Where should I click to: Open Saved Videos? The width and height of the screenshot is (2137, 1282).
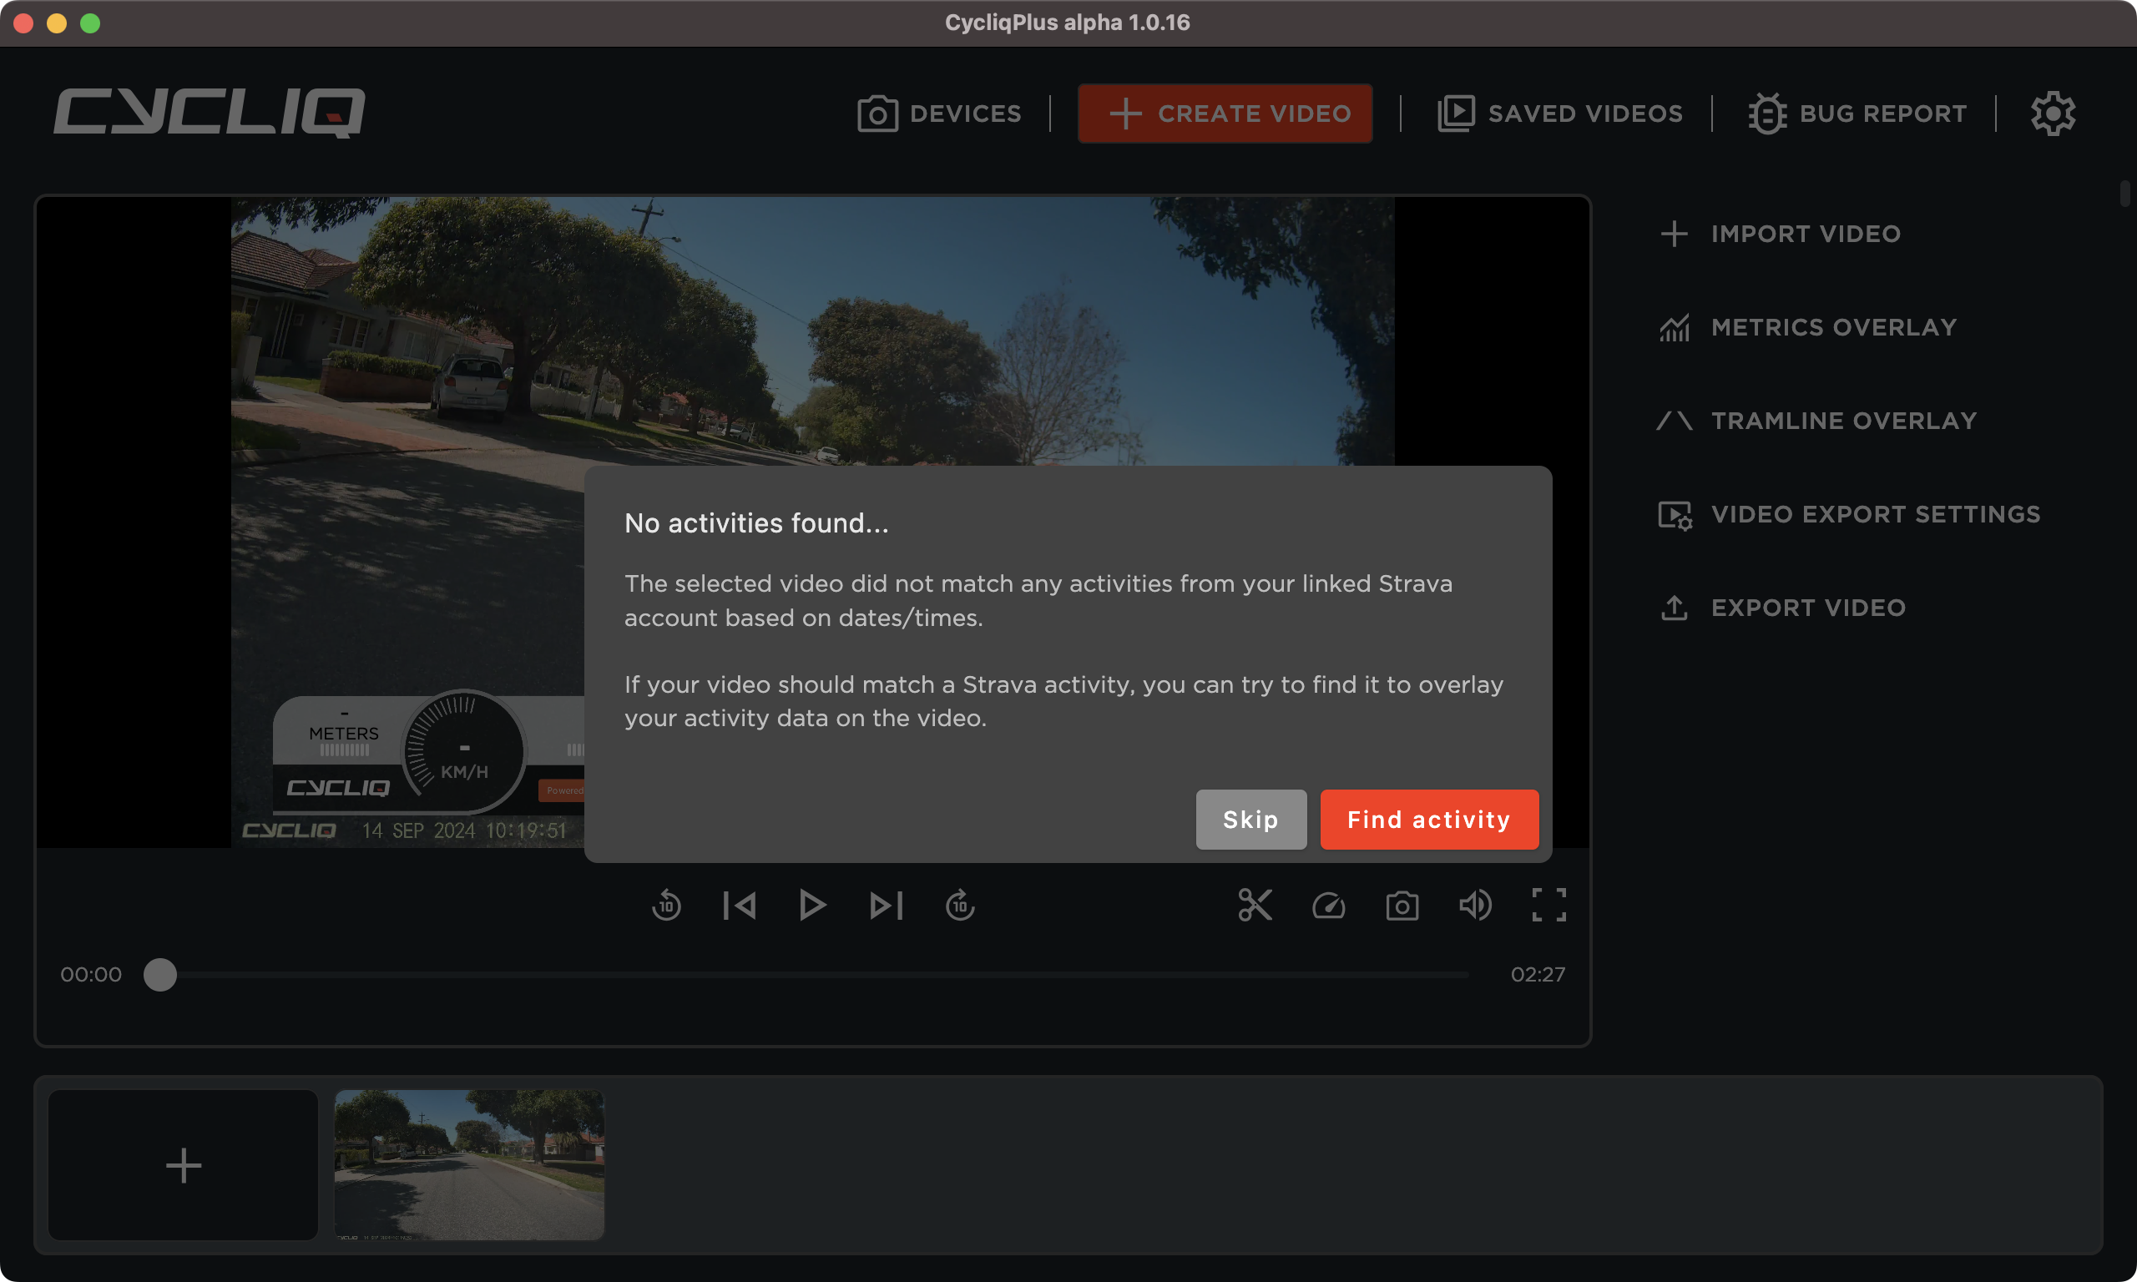(x=1560, y=114)
